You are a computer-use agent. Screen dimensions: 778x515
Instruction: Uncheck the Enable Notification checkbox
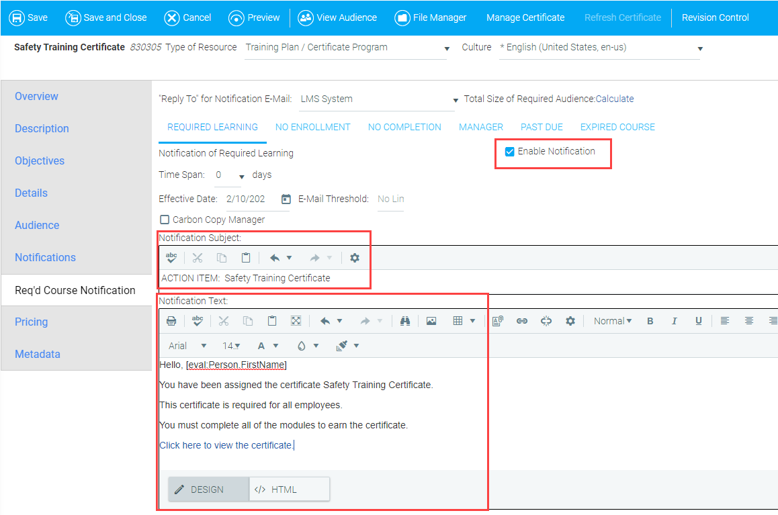(x=510, y=152)
